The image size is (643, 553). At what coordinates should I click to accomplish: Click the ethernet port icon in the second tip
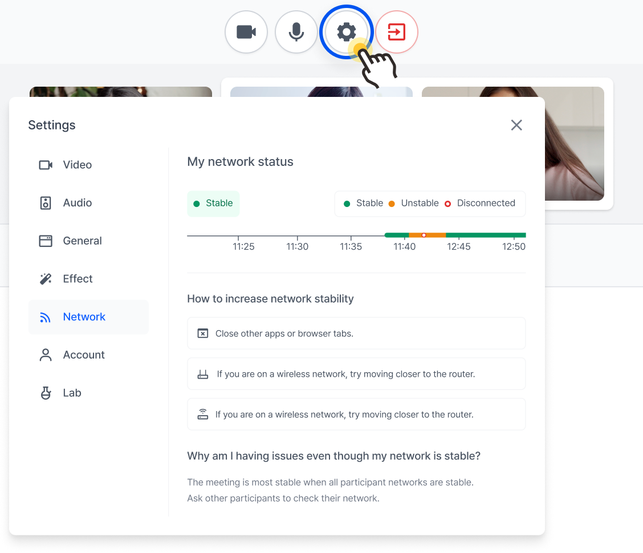203,374
